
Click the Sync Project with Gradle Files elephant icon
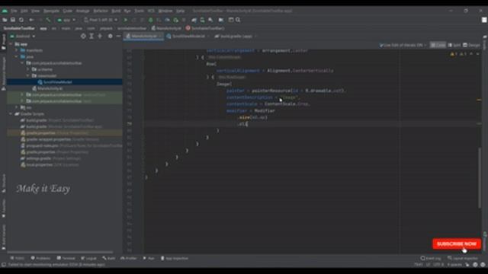tap(194, 20)
